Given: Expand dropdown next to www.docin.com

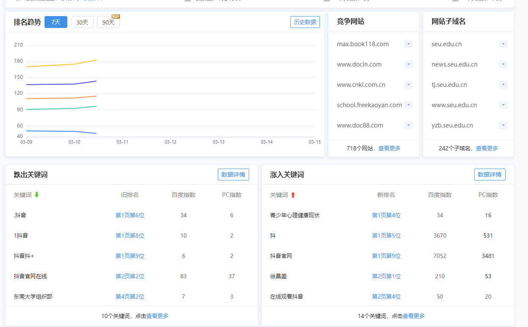Looking at the screenshot, I should tap(409, 64).
